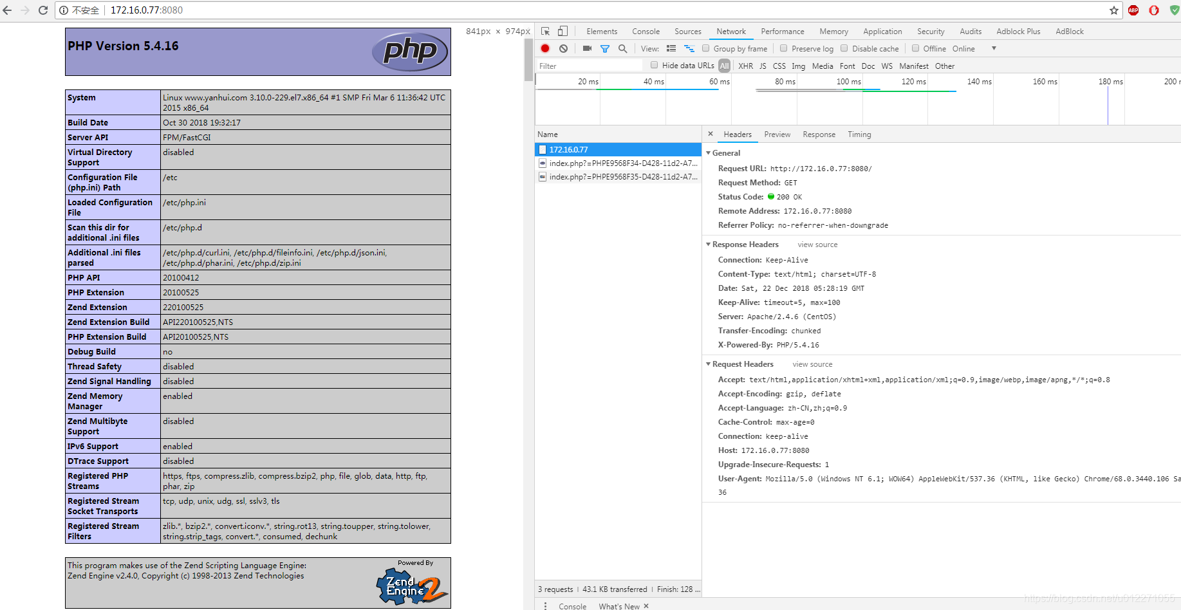1181x610 pixels.
Task: Show the Response tab of request
Action: pos(819,134)
